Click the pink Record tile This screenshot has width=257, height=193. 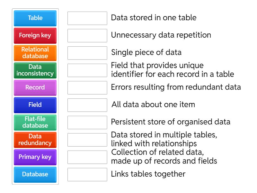point(35,88)
